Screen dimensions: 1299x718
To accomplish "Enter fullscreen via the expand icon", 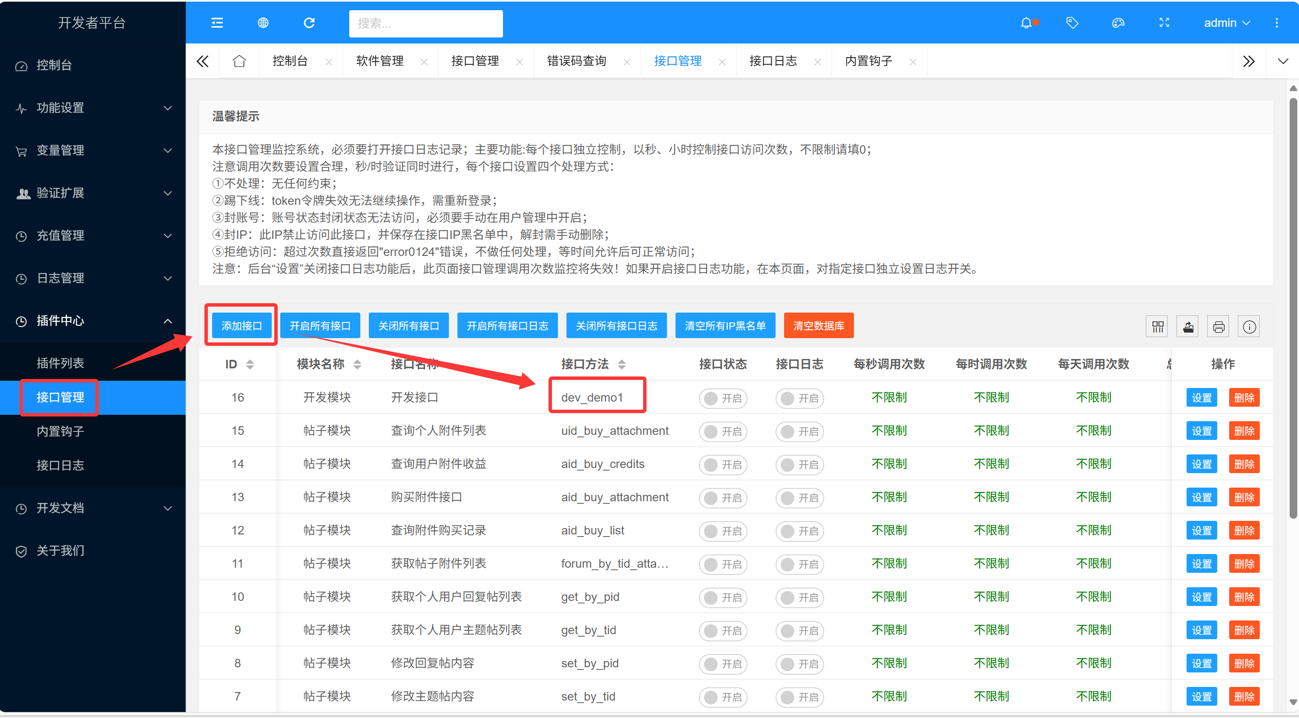I will point(1164,23).
